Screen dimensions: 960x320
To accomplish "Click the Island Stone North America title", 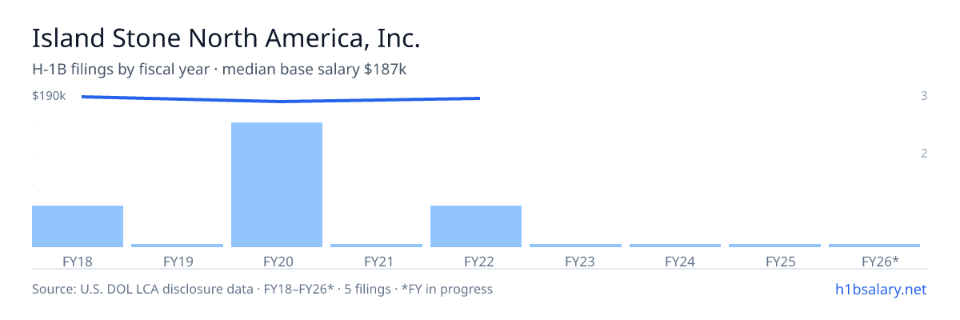I will [226, 38].
